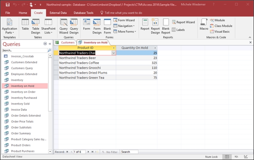Click the Redo arrow in quick access toolbar
Image resolution: width=254 pixels, height=160 pixels.
[23, 5]
